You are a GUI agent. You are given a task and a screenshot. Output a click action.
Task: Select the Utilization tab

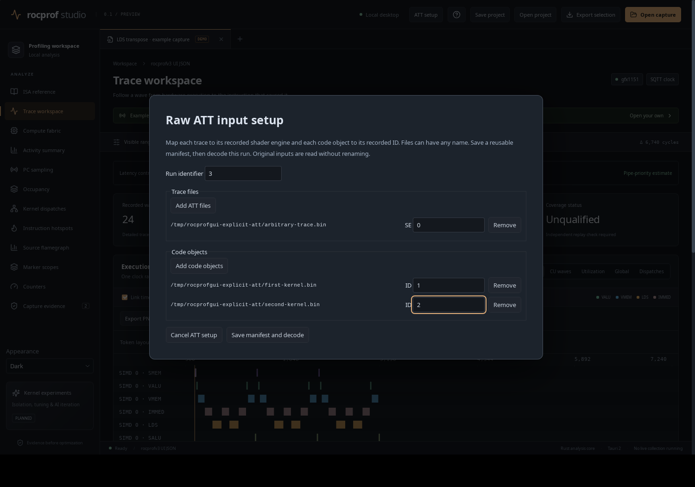tap(593, 271)
